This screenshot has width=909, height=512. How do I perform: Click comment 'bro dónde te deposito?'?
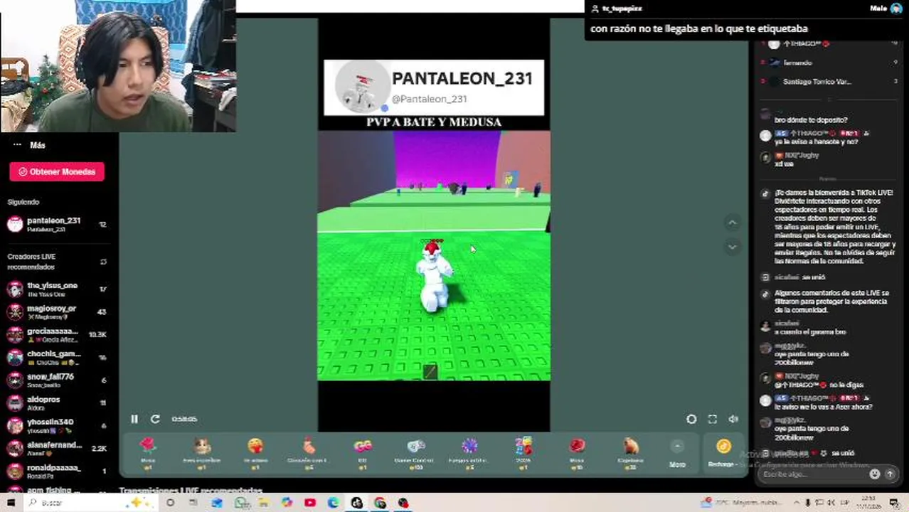(x=811, y=120)
